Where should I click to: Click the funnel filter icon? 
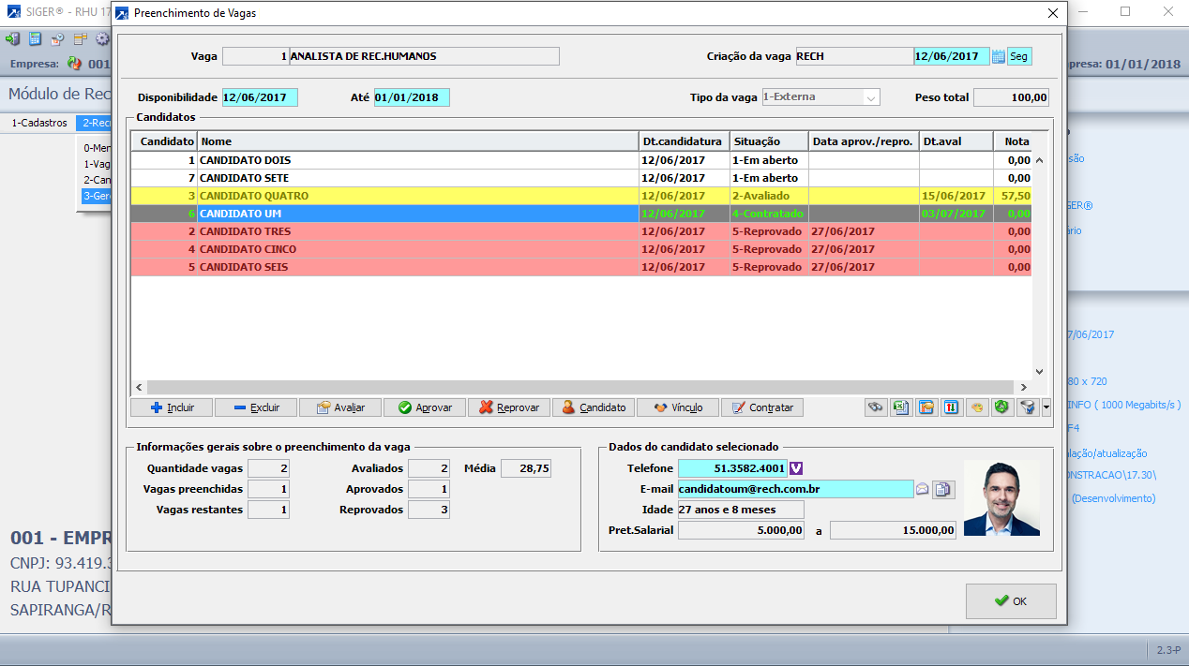[x=1027, y=407]
